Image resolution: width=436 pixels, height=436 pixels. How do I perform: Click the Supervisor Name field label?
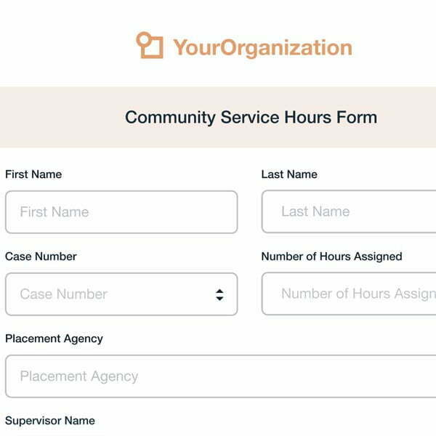point(49,421)
